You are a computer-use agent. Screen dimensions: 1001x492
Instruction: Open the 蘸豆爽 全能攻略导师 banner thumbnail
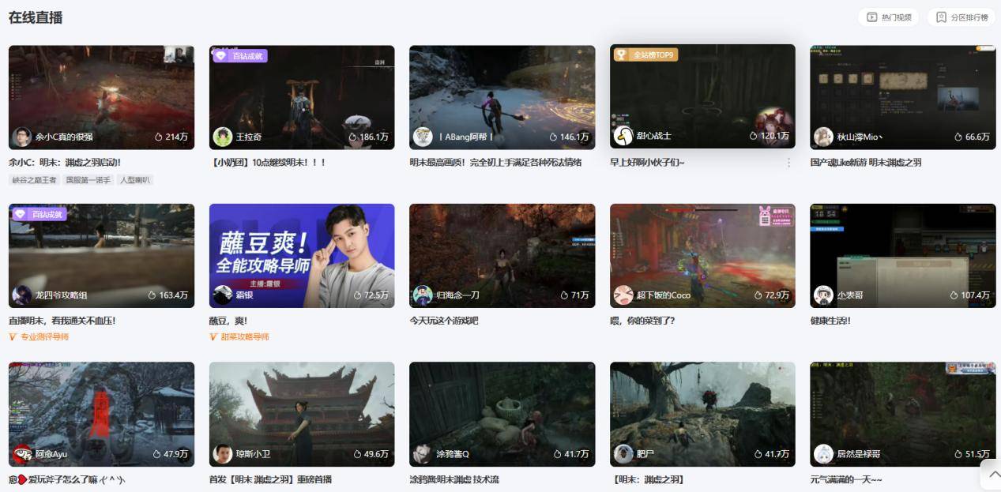[302, 256]
